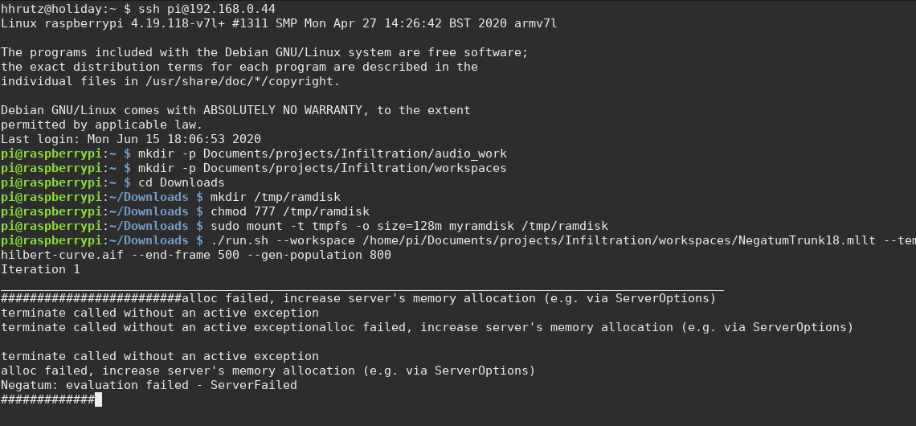Click the hhrutz@holiday shell prompt
Screen dimensions: 916x426
pos(52,9)
